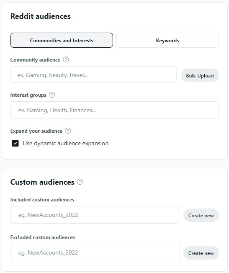Screen dimensions: 229x273
Task: Click the Community audience label text
Action: tap(35, 60)
